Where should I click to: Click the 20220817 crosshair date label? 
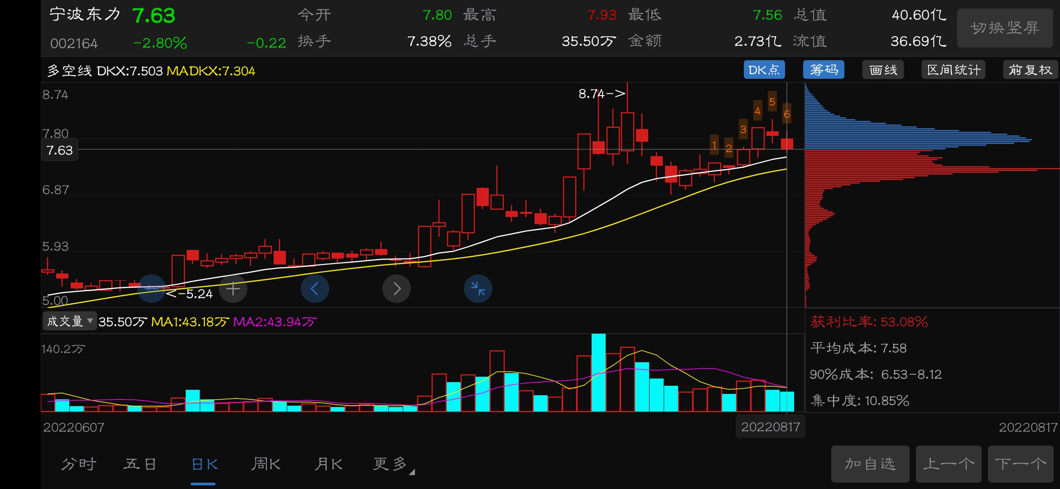pyautogui.click(x=771, y=427)
